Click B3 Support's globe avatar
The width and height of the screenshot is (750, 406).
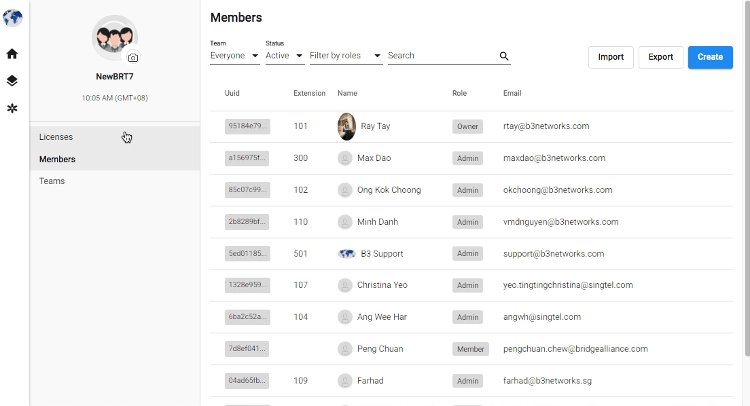click(346, 253)
